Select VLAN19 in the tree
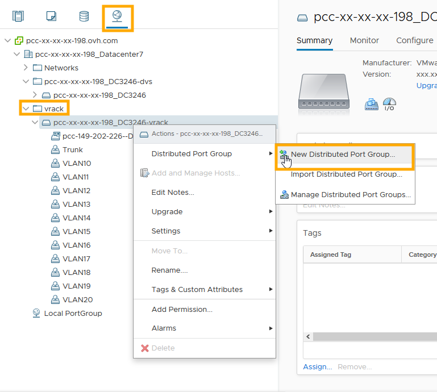This screenshot has height=392, width=437. coord(76,286)
